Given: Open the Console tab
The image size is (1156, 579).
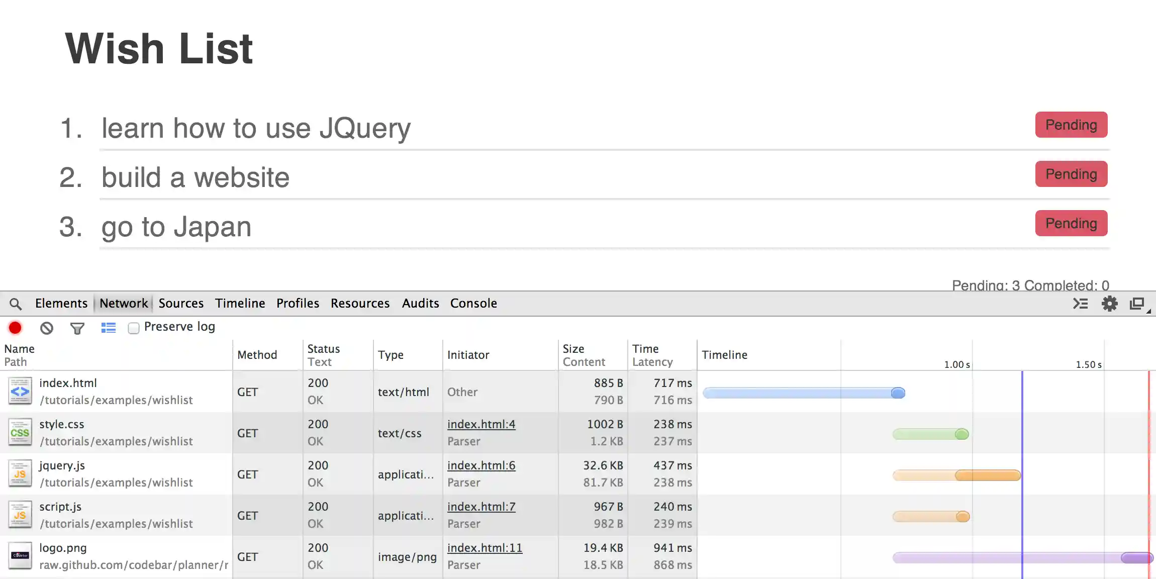Looking at the screenshot, I should [x=473, y=304].
